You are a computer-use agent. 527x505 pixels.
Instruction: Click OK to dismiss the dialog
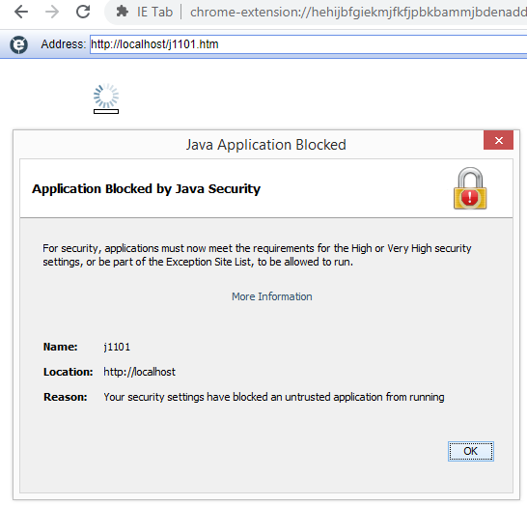[471, 451]
